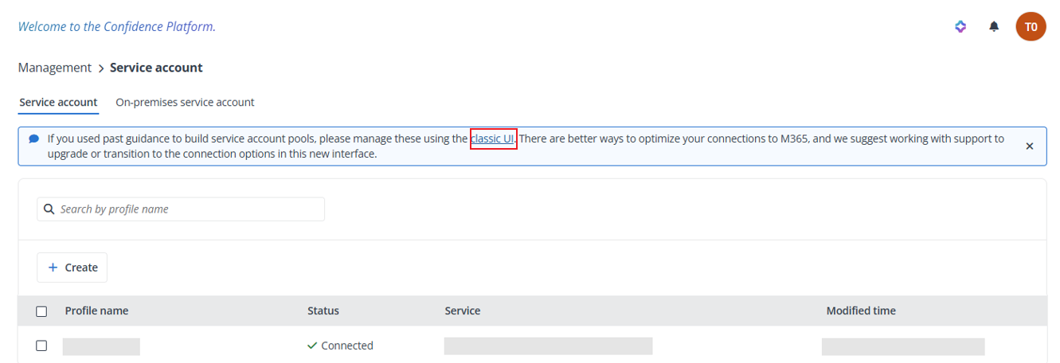This screenshot has width=1060, height=363.
Task: Open the notifications bell
Action: pyautogui.click(x=994, y=27)
